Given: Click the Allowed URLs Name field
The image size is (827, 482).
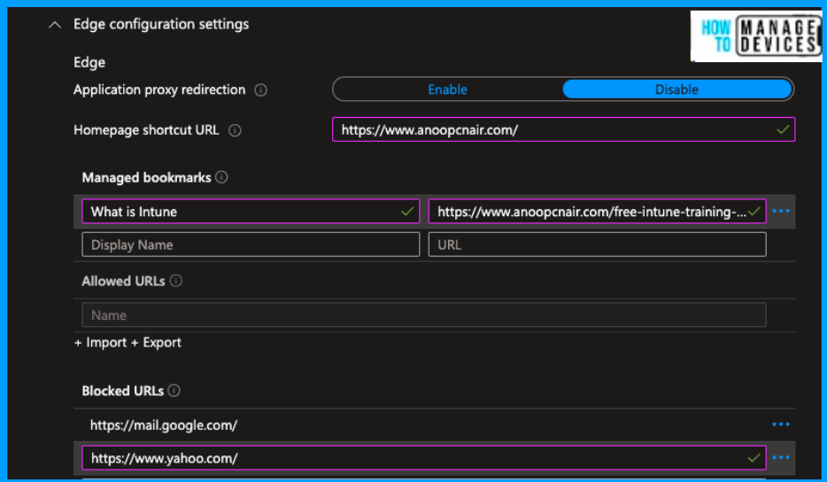Looking at the screenshot, I should click(x=424, y=315).
